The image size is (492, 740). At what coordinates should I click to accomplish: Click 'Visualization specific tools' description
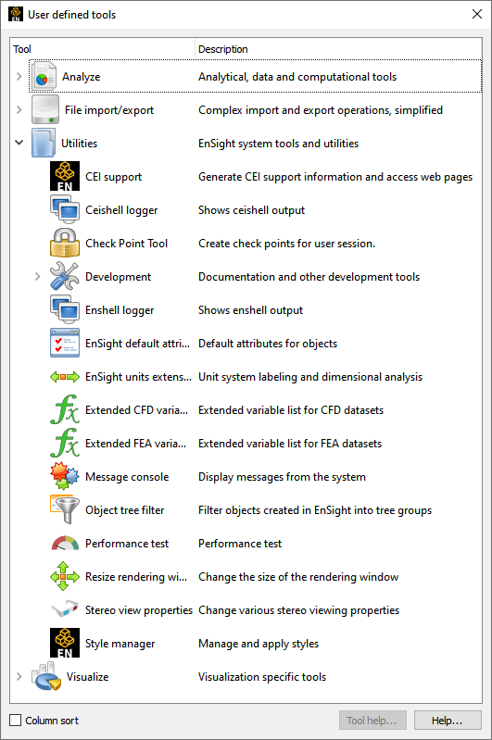pyautogui.click(x=262, y=677)
